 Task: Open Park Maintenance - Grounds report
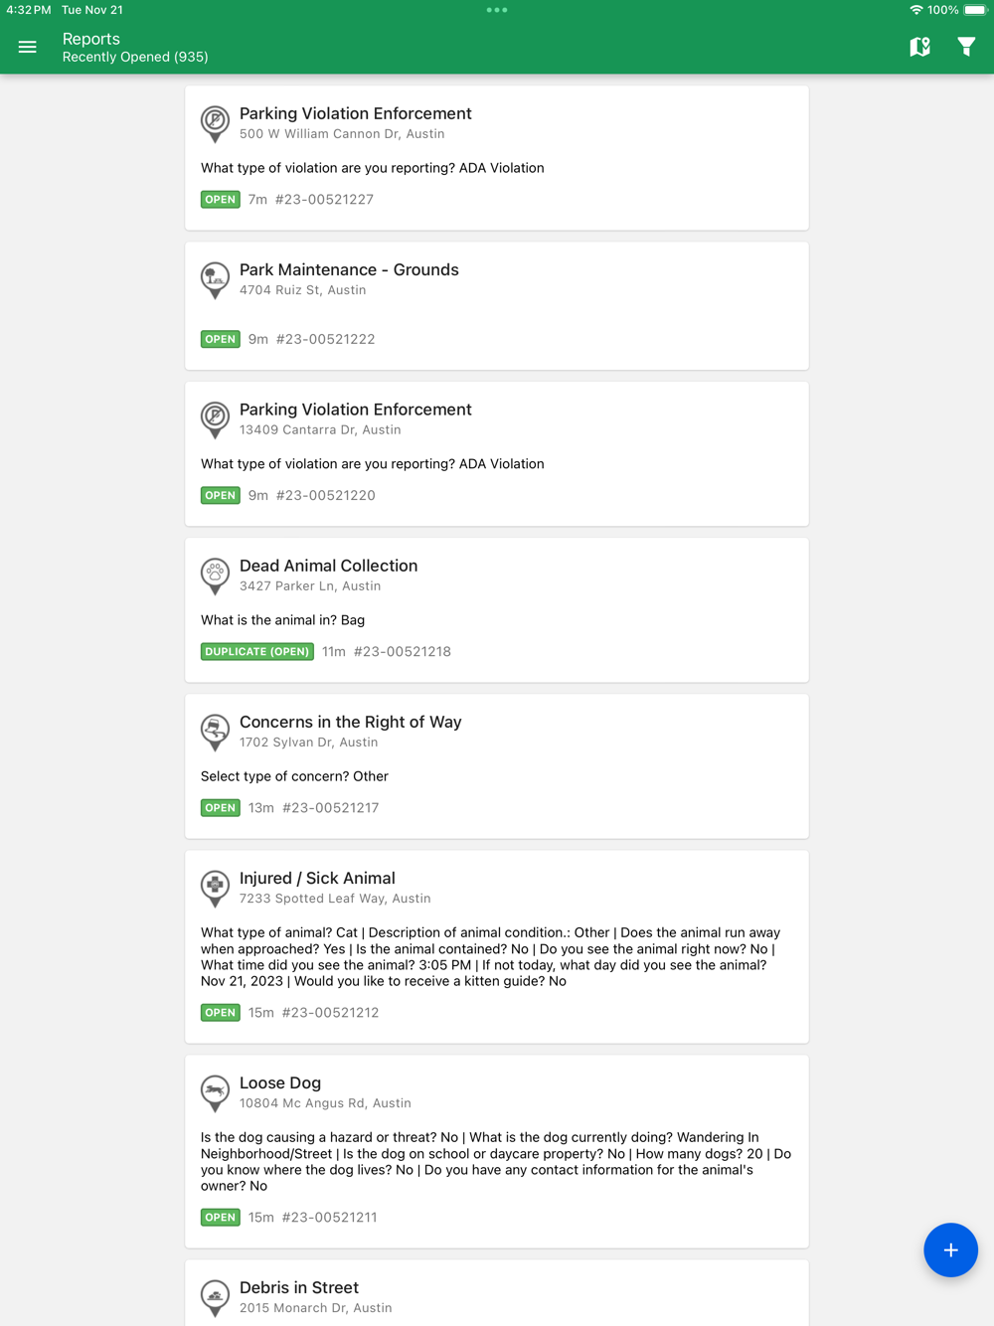pyautogui.click(x=349, y=269)
